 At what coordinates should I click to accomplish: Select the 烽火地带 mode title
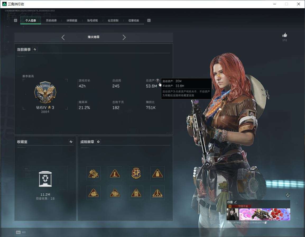(x=94, y=37)
